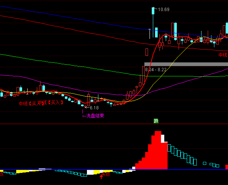
Task: Click the hollow red candle above the gray bar
Action: 147,52
